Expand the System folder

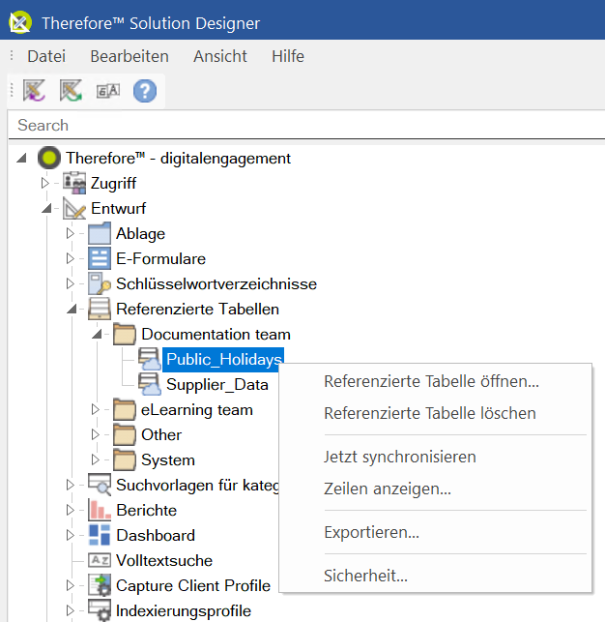pyautogui.click(x=96, y=459)
